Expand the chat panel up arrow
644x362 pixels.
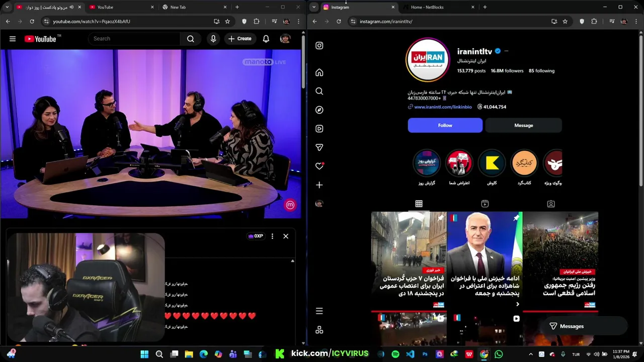(x=292, y=261)
